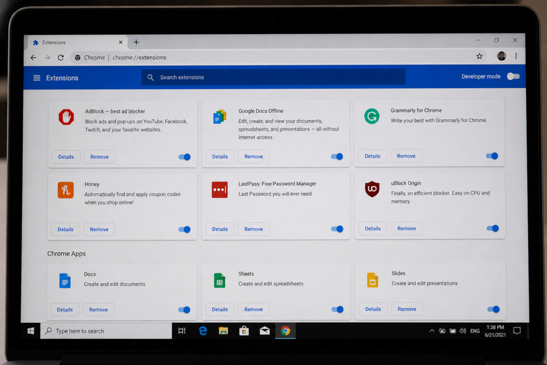Viewport: 547px width, 365px height.
Task: Open a new tab with plus button
Action: (x=136, y=42)
